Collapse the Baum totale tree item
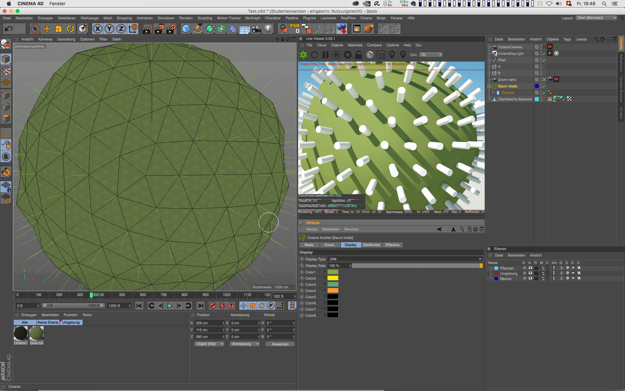The image size is (625, 391). point(489,86)
